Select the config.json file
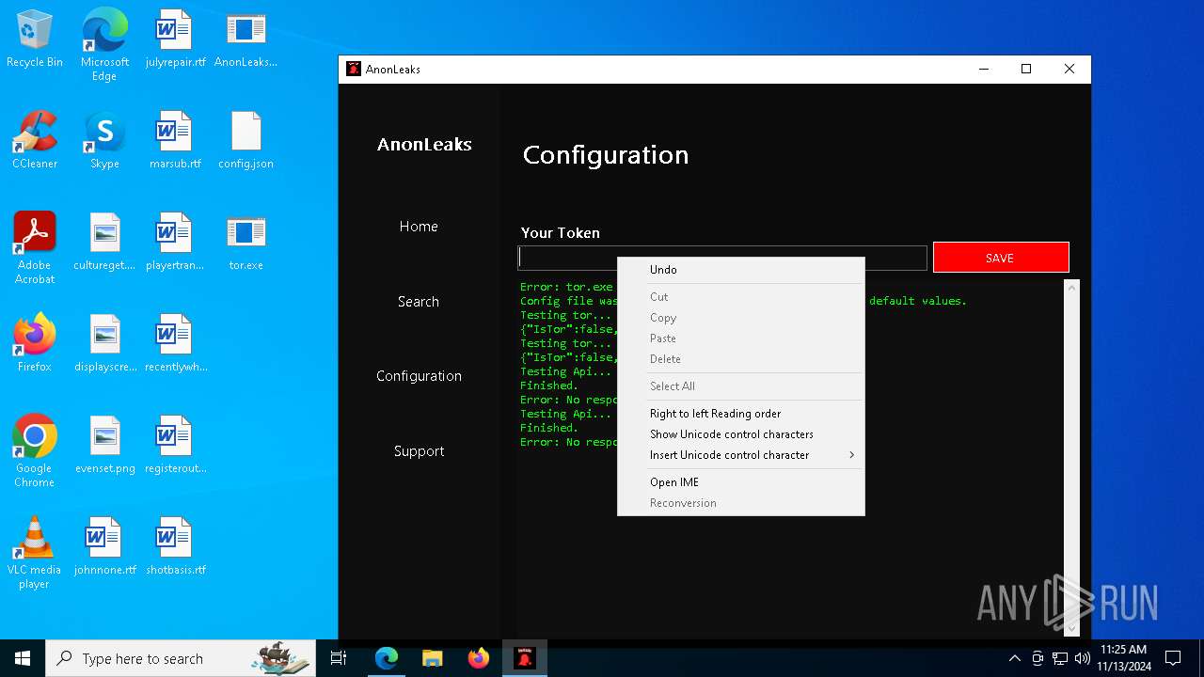 coord(246,141)
